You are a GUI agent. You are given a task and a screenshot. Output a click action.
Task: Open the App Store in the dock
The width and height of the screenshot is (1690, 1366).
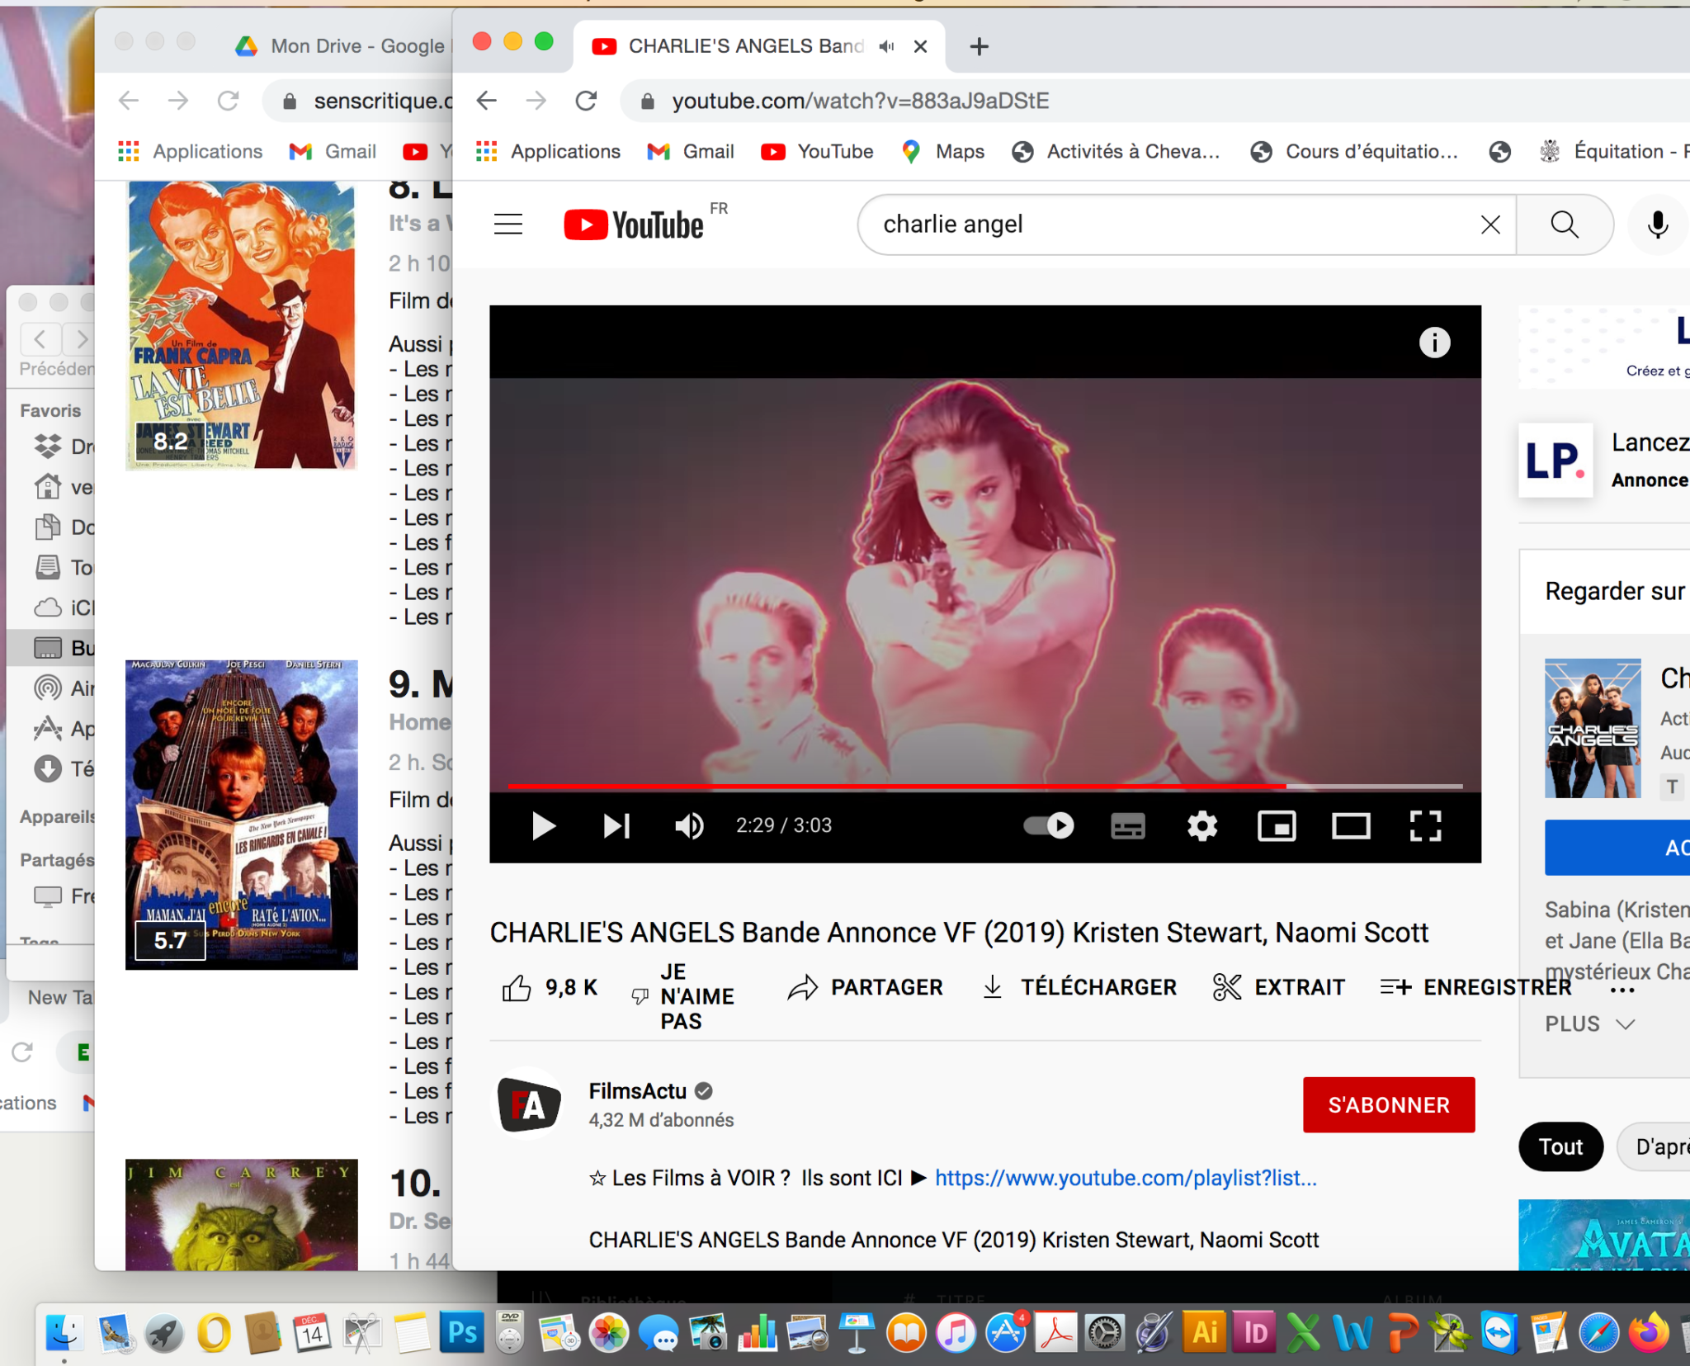tap(1006, 1331)
